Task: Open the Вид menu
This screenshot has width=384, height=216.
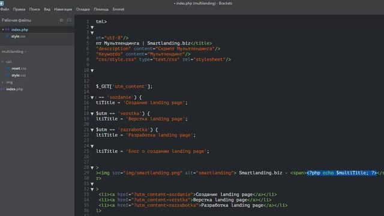Action: click(47, 10)
